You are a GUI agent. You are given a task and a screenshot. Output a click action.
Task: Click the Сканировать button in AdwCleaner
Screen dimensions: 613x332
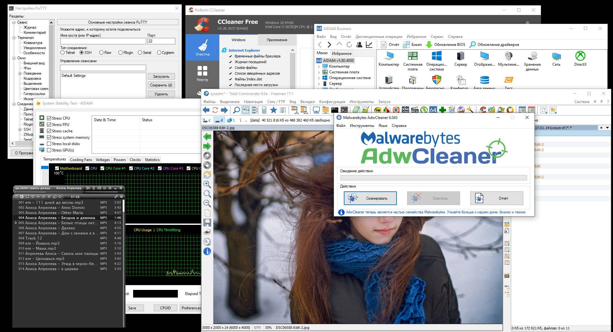coord(370,198)
